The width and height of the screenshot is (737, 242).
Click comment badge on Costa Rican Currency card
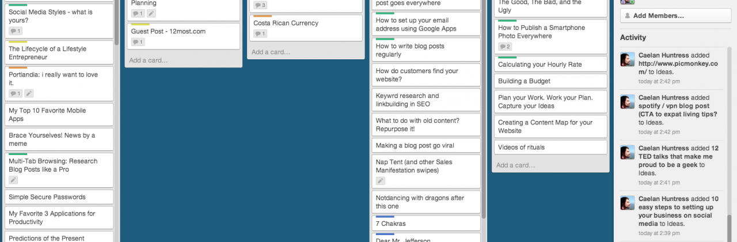pos(260,34)
